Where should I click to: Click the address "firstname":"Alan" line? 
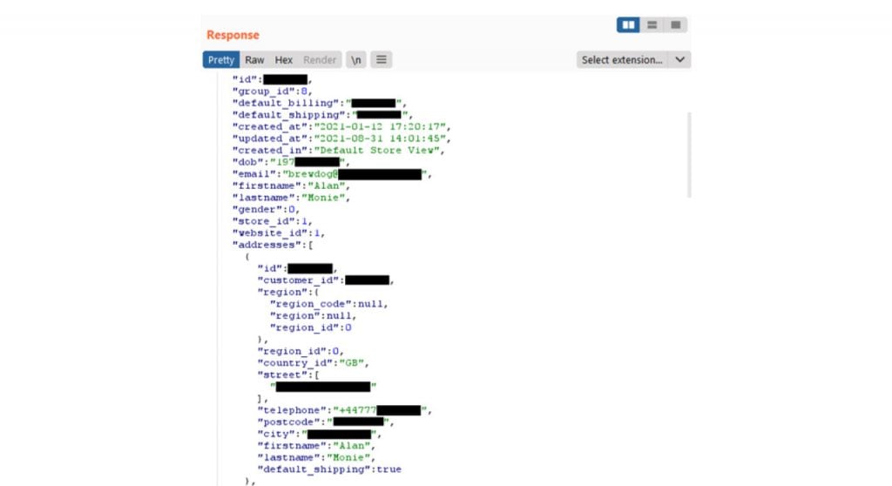click(x=316, y=446)
